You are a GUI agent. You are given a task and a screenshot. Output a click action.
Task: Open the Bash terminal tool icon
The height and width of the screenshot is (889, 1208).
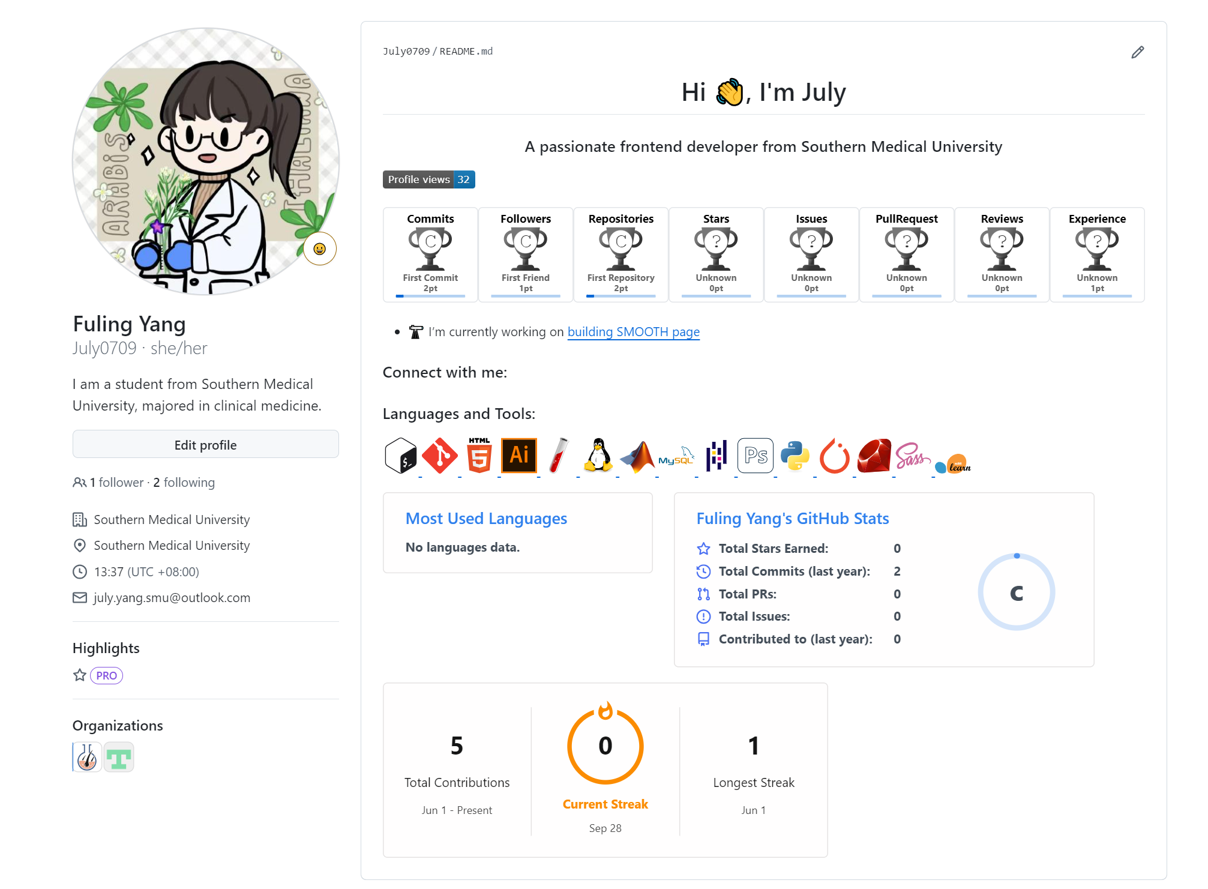coord(400,456)
